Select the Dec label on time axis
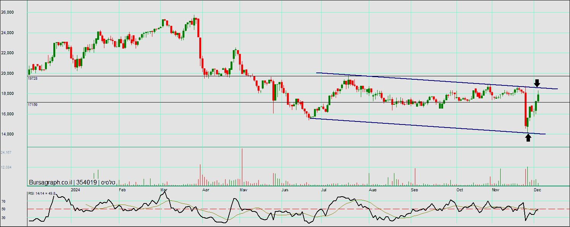 [x=538, y=189]
